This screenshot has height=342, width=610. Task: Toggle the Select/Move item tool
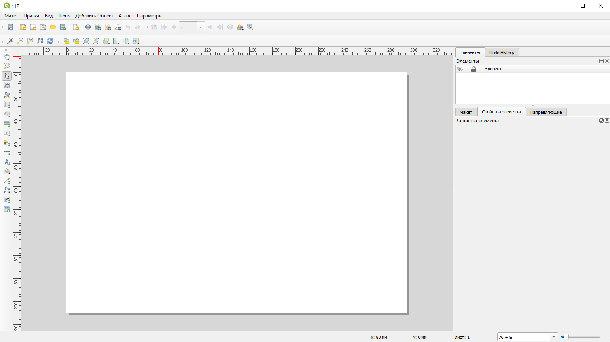point(7,76)
